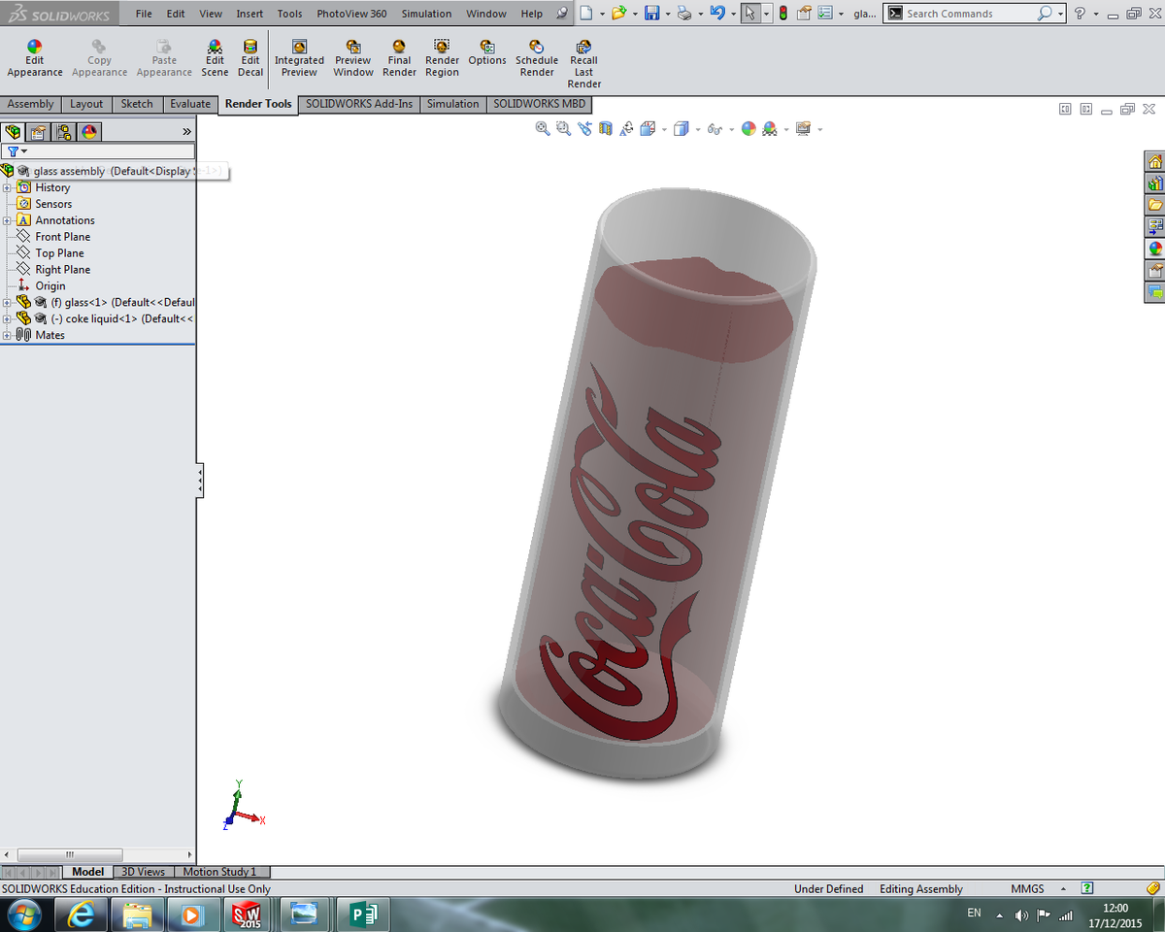Viewport: 1165px width, 932px height.
Task: Click Previous View icon
Action: click(x=584, y=128)
